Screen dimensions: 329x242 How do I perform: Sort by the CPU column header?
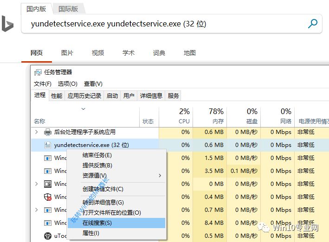pyautogui.click(x=176, y=117)
